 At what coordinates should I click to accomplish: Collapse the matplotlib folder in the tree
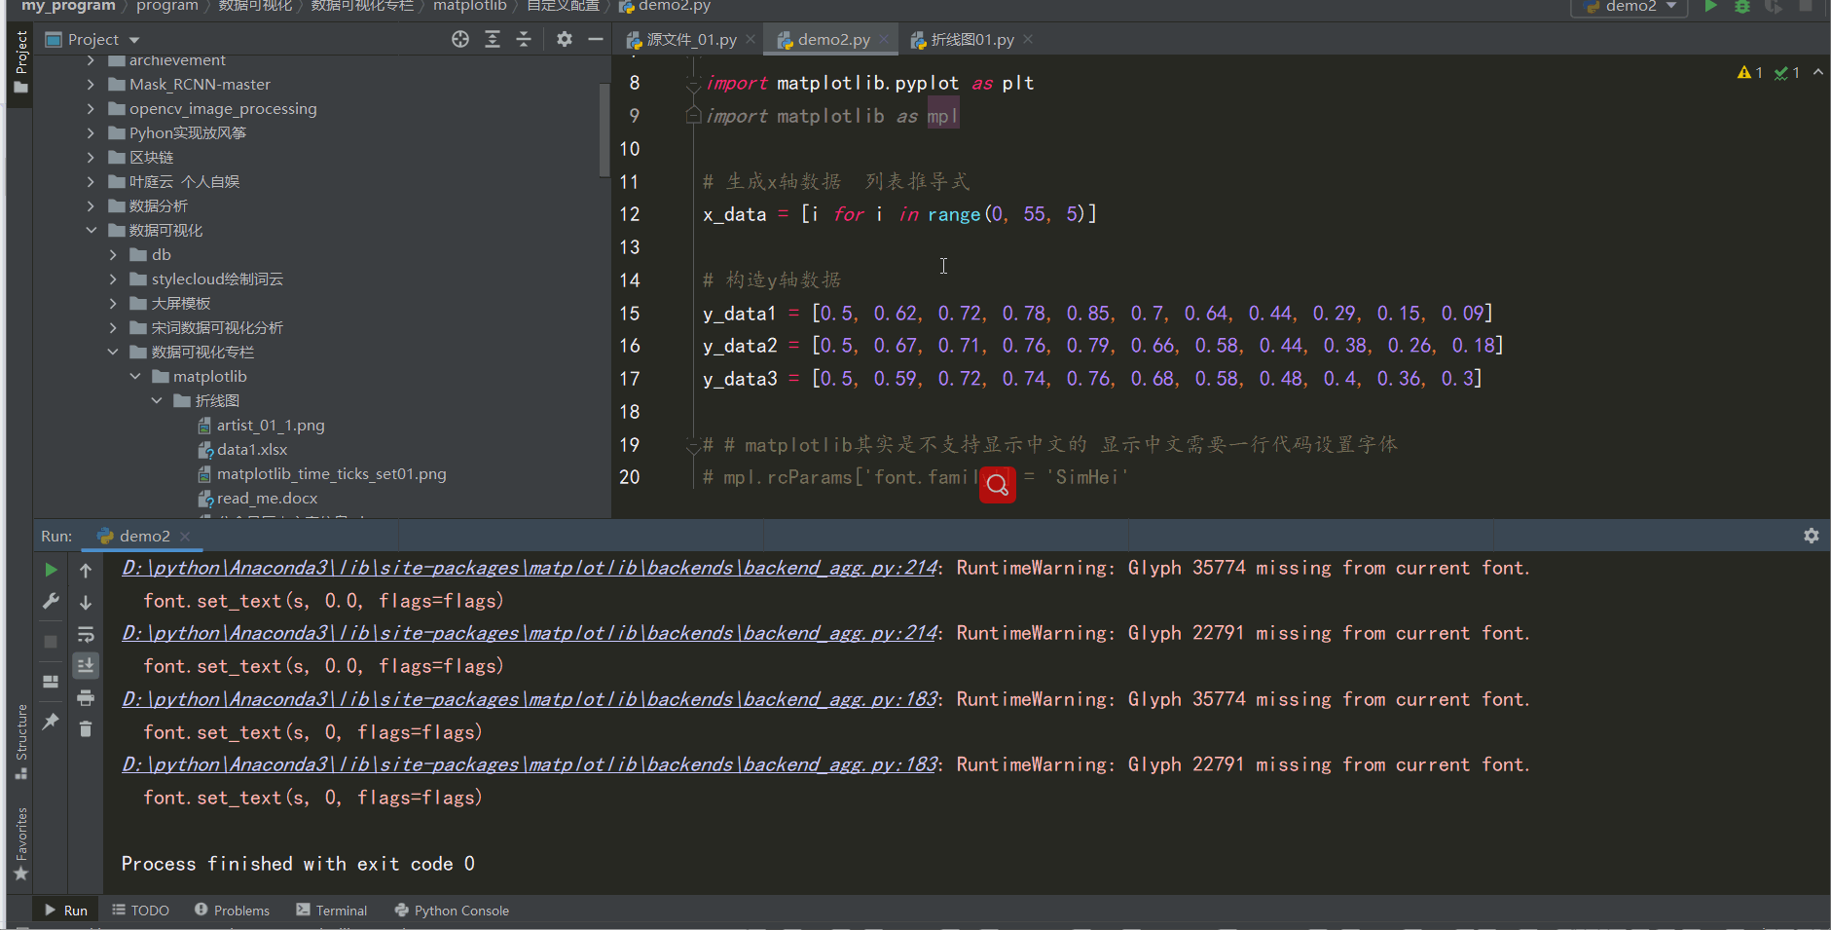pyautogui.click(x=135, y=377)
